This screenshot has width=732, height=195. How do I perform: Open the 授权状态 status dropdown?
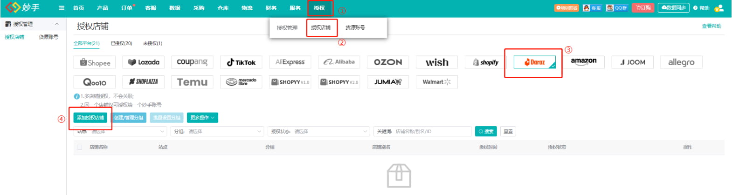click(319, 132)
